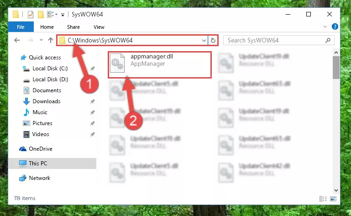Click the pin icon beside Downloads
The width and height of the screenshot is (351, 216).
(x=92, y=101)
